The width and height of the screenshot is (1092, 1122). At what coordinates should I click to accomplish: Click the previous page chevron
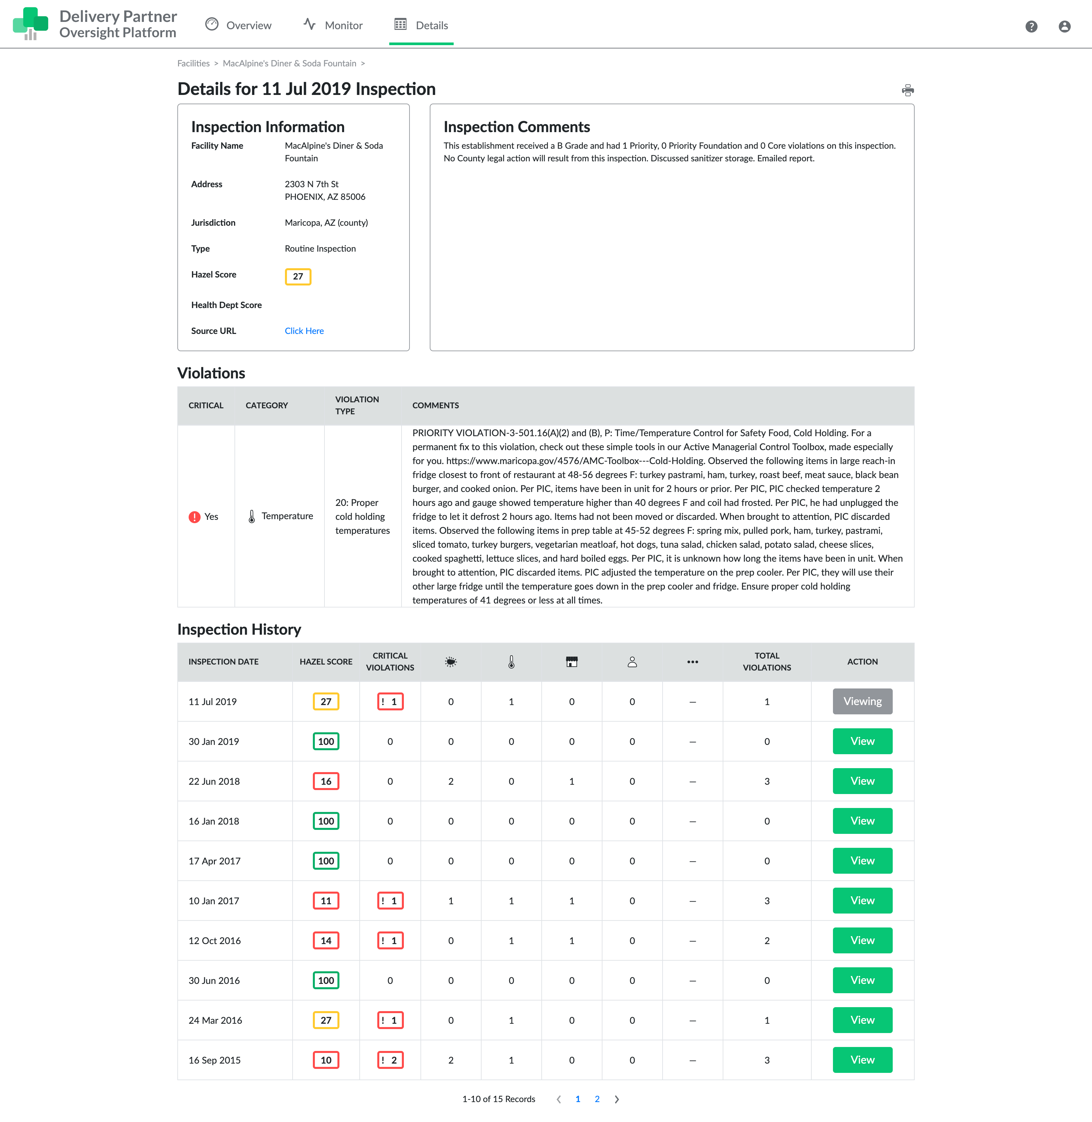coord(559,1099)
